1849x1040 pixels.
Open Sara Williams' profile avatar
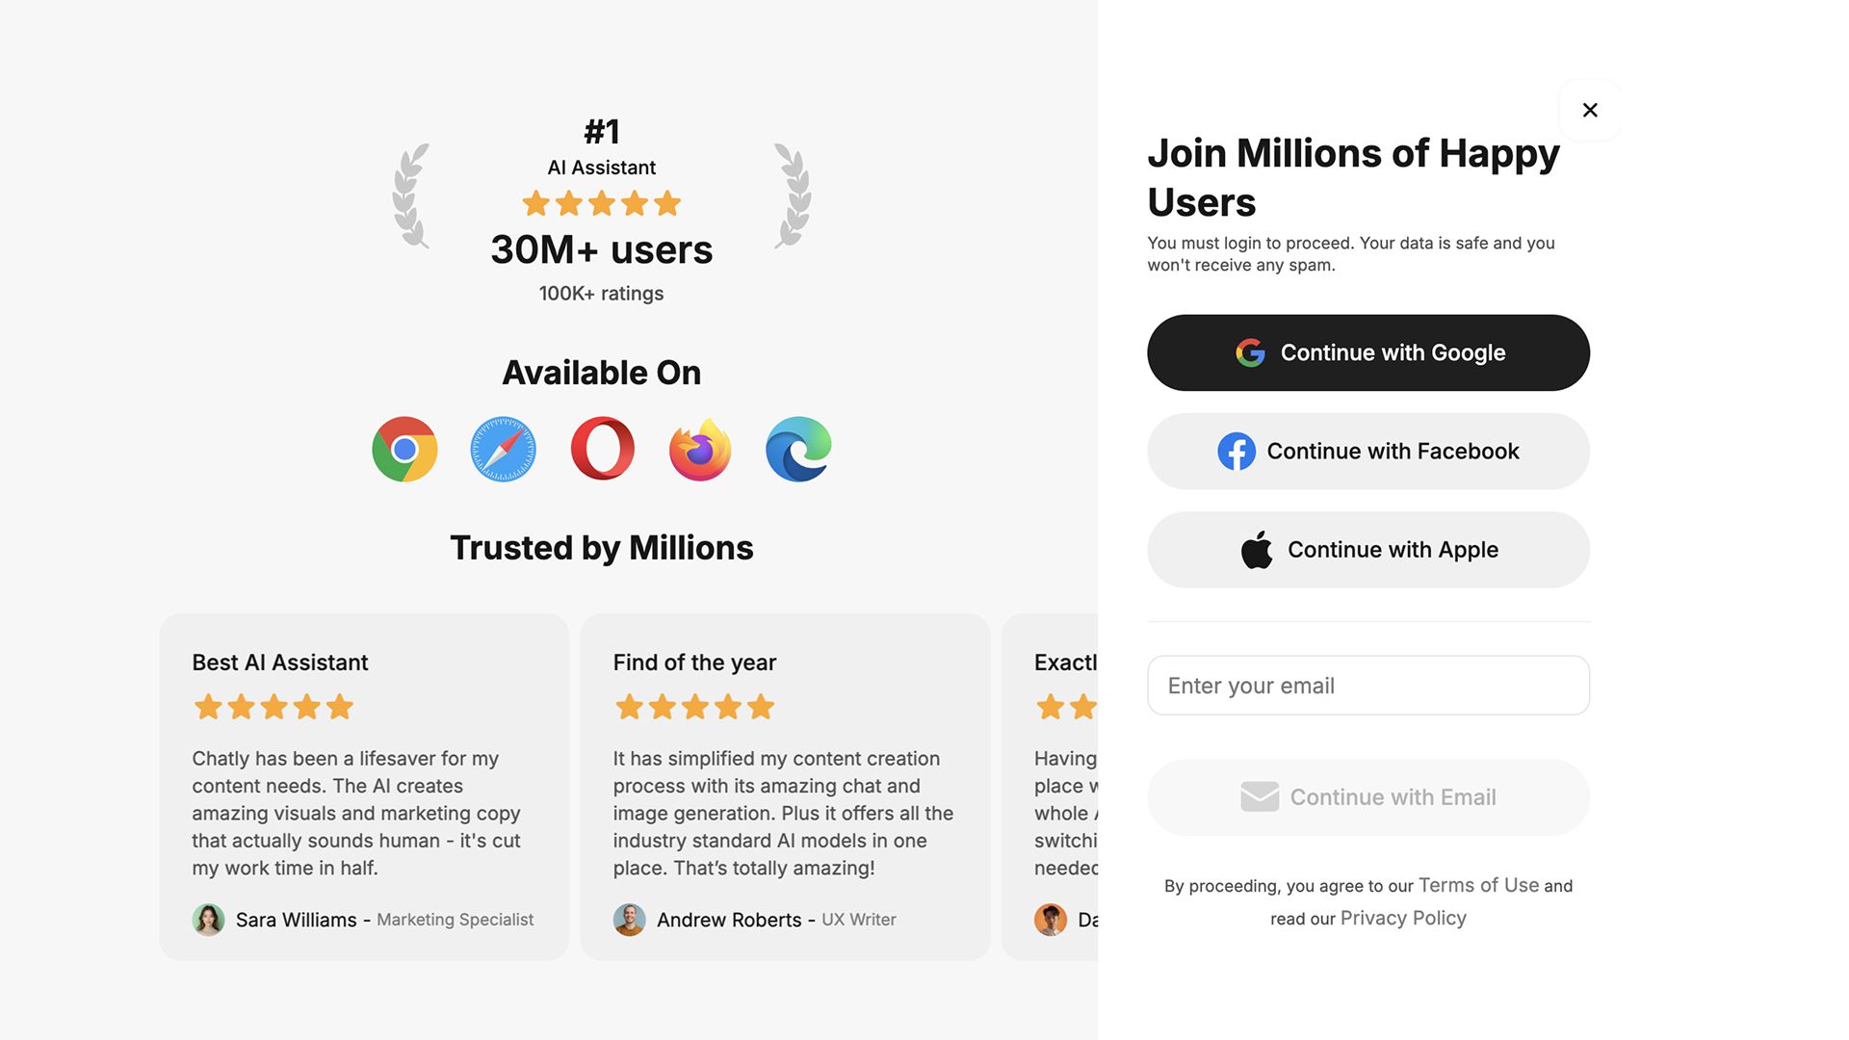pos(208,921)
